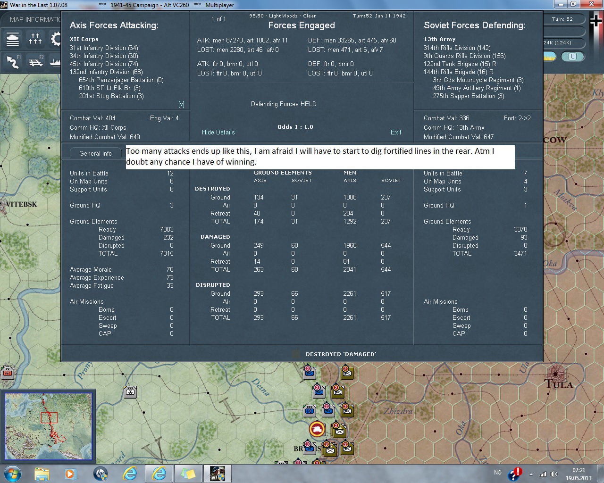
Task: Switch to War in the East taskbar button
Action: 218,474
